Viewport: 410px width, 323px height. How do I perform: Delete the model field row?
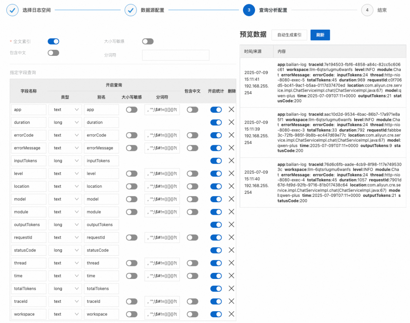coord(231,199)
